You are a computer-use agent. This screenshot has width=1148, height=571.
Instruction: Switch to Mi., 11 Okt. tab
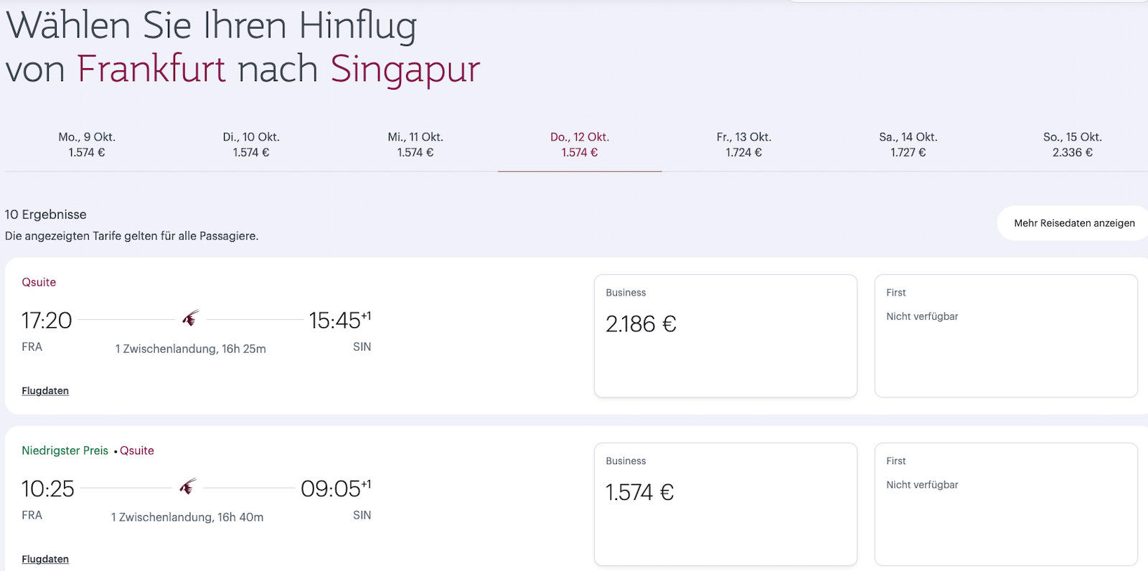coord(415,145)
